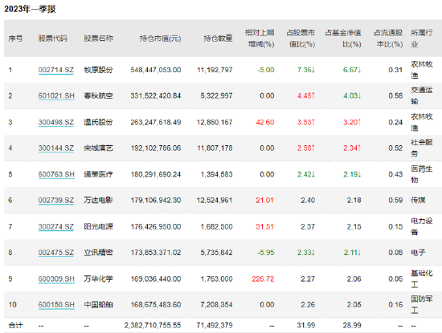
Task: Open stock code link 002475.SZ
Action: pos(56,253)
